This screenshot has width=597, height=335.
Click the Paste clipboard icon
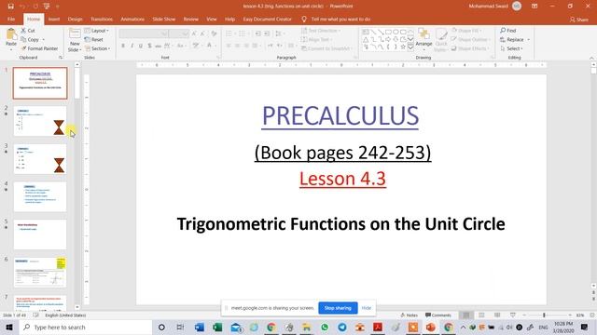(x=11, y=35)
